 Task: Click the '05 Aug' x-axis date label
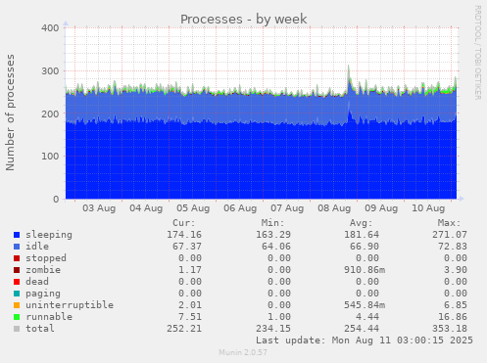click(193, 208)
